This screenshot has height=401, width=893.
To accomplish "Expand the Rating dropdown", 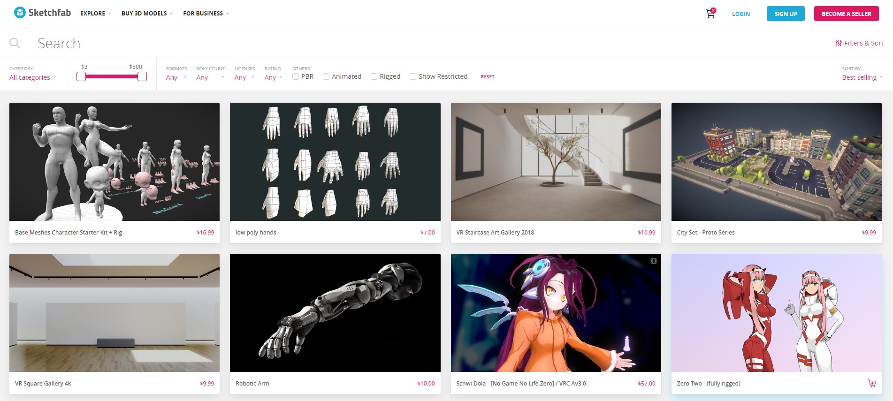I will pos(273,77).
